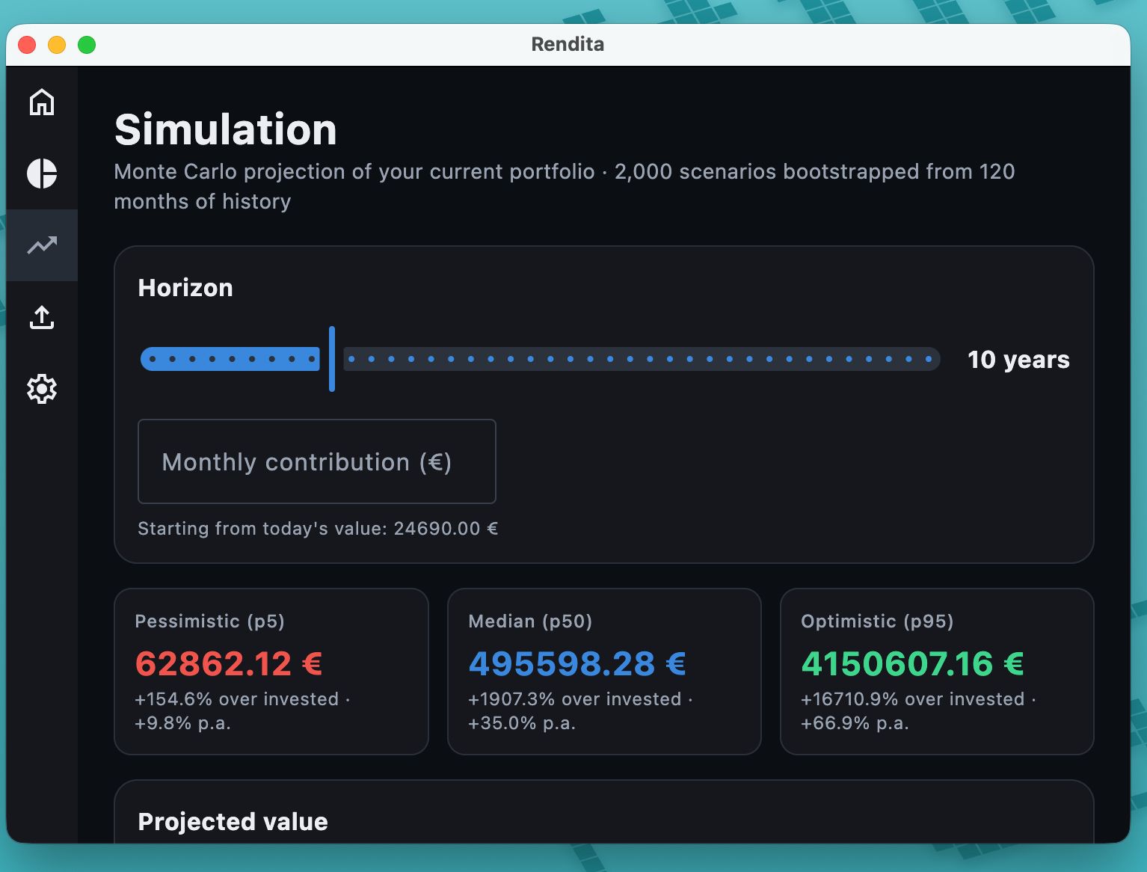The height and width of the screenshot is (872, 1147).
Task: Click the Pessimistic (p5) value 62862.12 €
Action: tap(228, 663)
